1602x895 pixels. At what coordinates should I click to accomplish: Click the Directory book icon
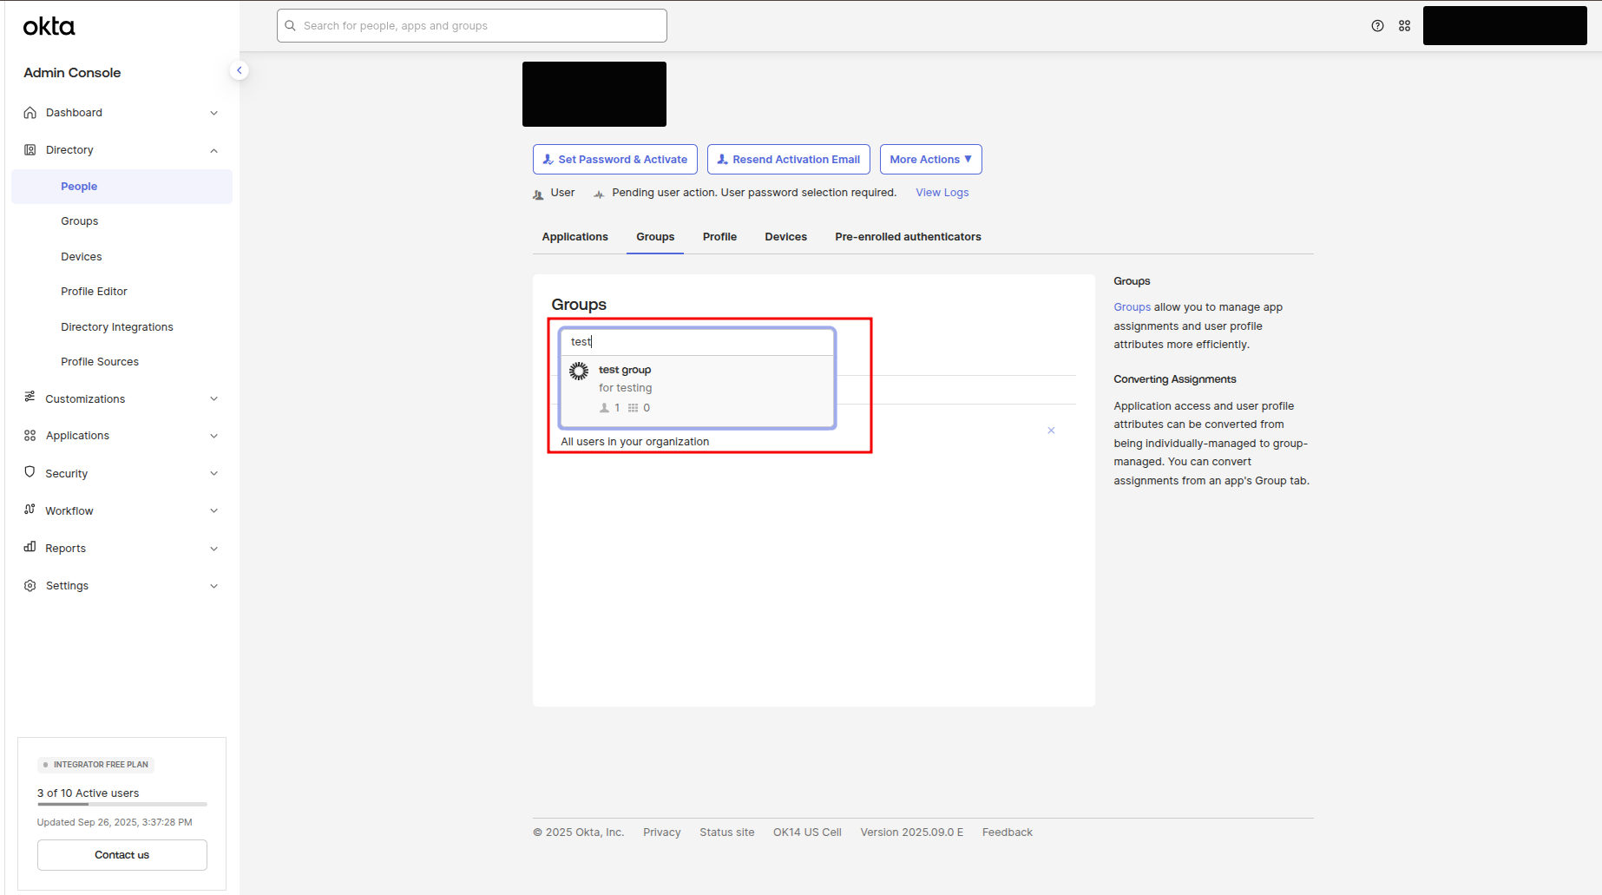coord(30,150)
